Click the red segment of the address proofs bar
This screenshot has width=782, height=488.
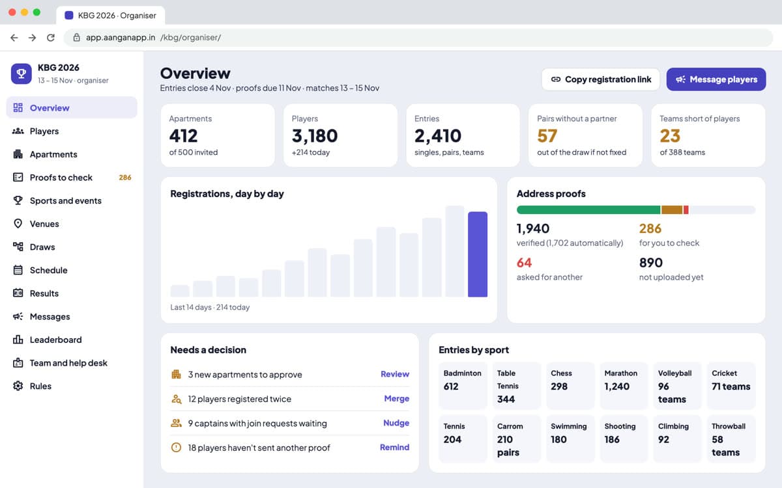(x=686, y=210)
